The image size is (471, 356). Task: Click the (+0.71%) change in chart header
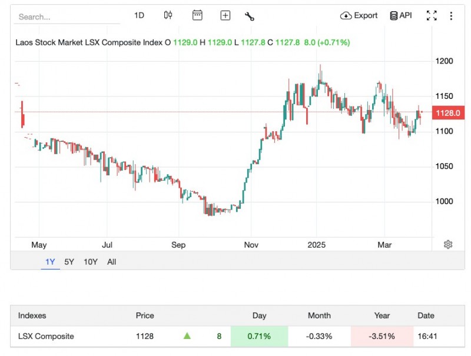click(334, 42)
